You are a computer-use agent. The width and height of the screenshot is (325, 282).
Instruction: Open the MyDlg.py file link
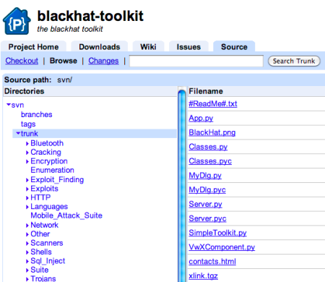click(x=205, y=176)
